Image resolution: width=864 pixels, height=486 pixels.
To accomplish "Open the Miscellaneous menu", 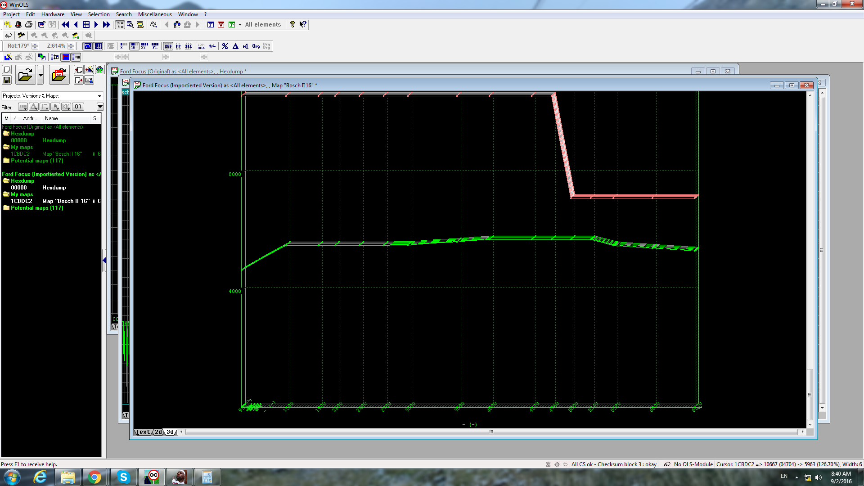I will [155, 14].
